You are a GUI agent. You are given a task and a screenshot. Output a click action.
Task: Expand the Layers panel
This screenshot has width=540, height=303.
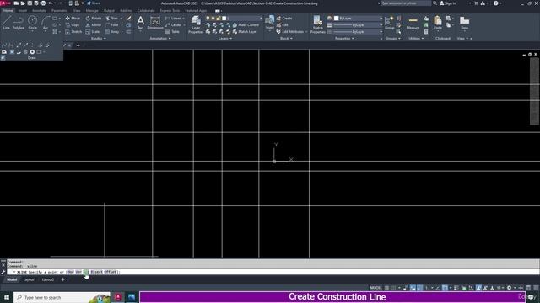click(x=225, y=39)
